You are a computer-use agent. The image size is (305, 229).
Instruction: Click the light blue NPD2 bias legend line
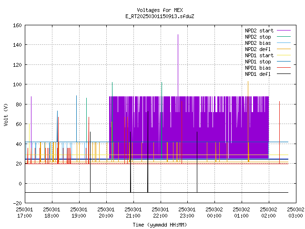click(284, 43)
